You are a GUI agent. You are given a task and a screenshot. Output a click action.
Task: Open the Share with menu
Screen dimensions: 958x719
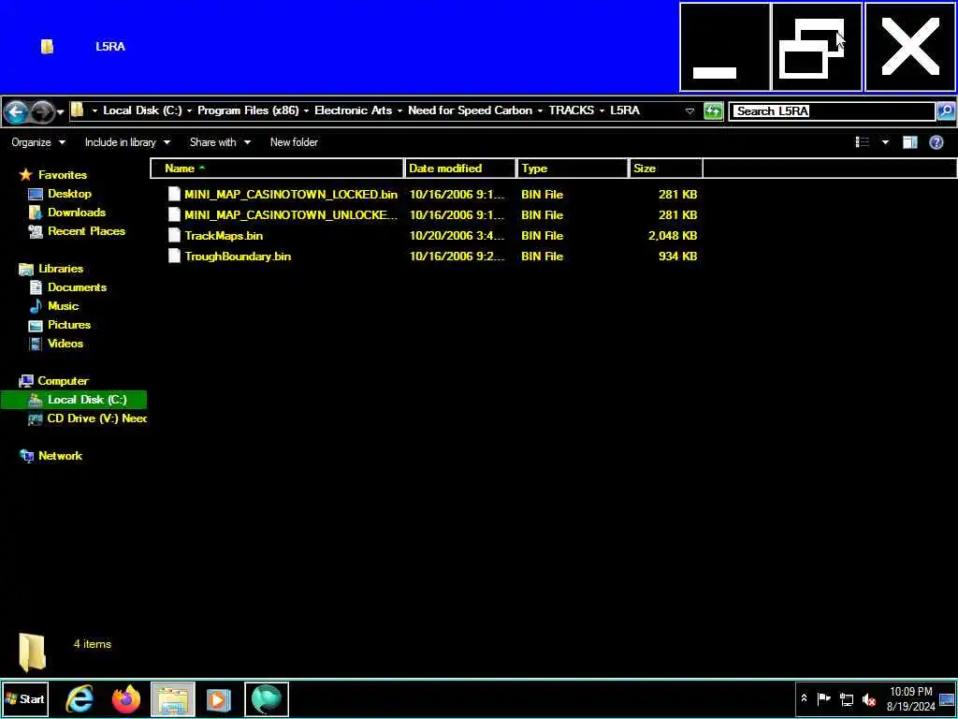click(220, 142)
